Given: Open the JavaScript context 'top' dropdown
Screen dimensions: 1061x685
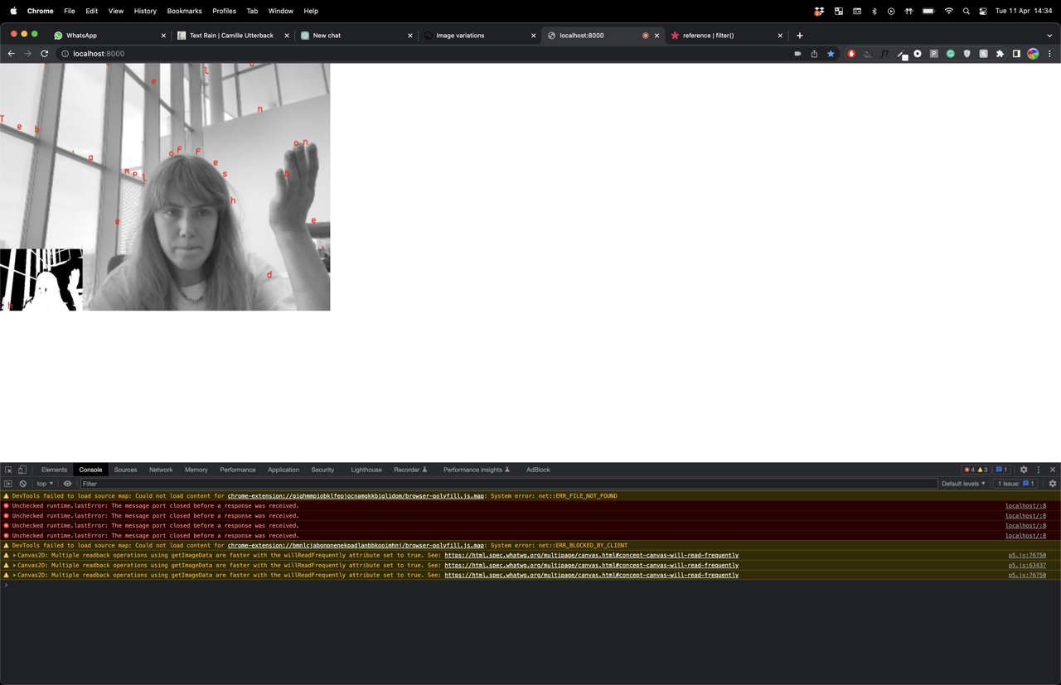Looking at the screenshot, I should click(x=45, y=484).
